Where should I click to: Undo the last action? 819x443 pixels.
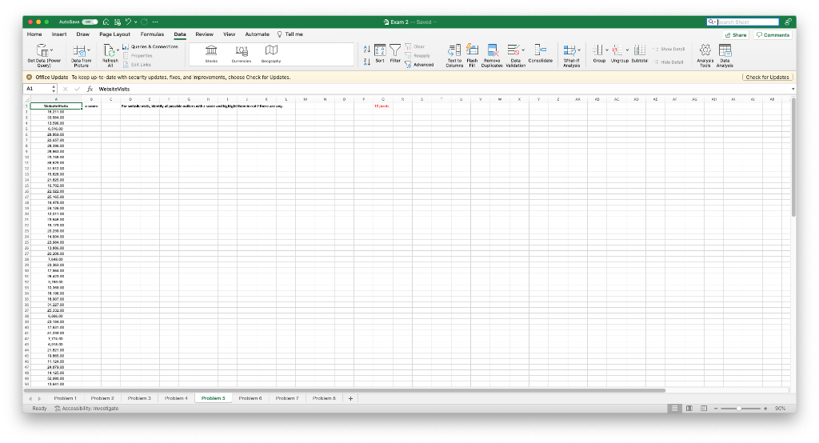click(128, 22)
